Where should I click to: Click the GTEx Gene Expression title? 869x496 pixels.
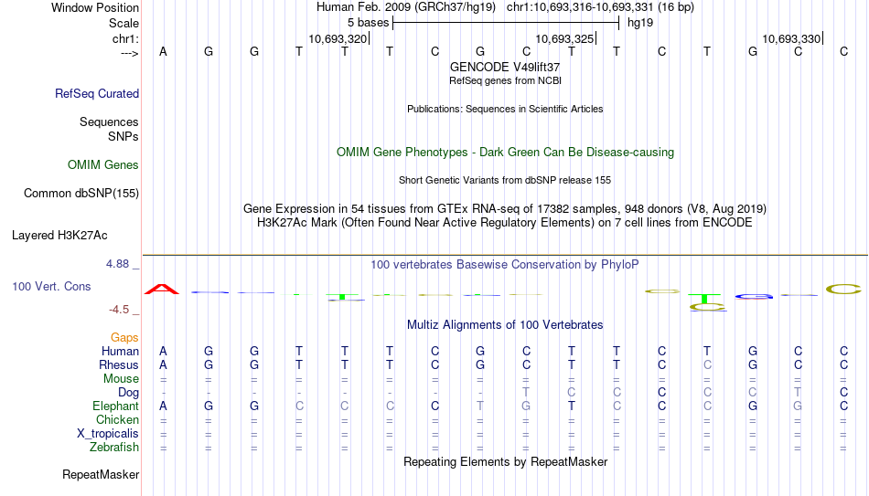click(505, 208)
